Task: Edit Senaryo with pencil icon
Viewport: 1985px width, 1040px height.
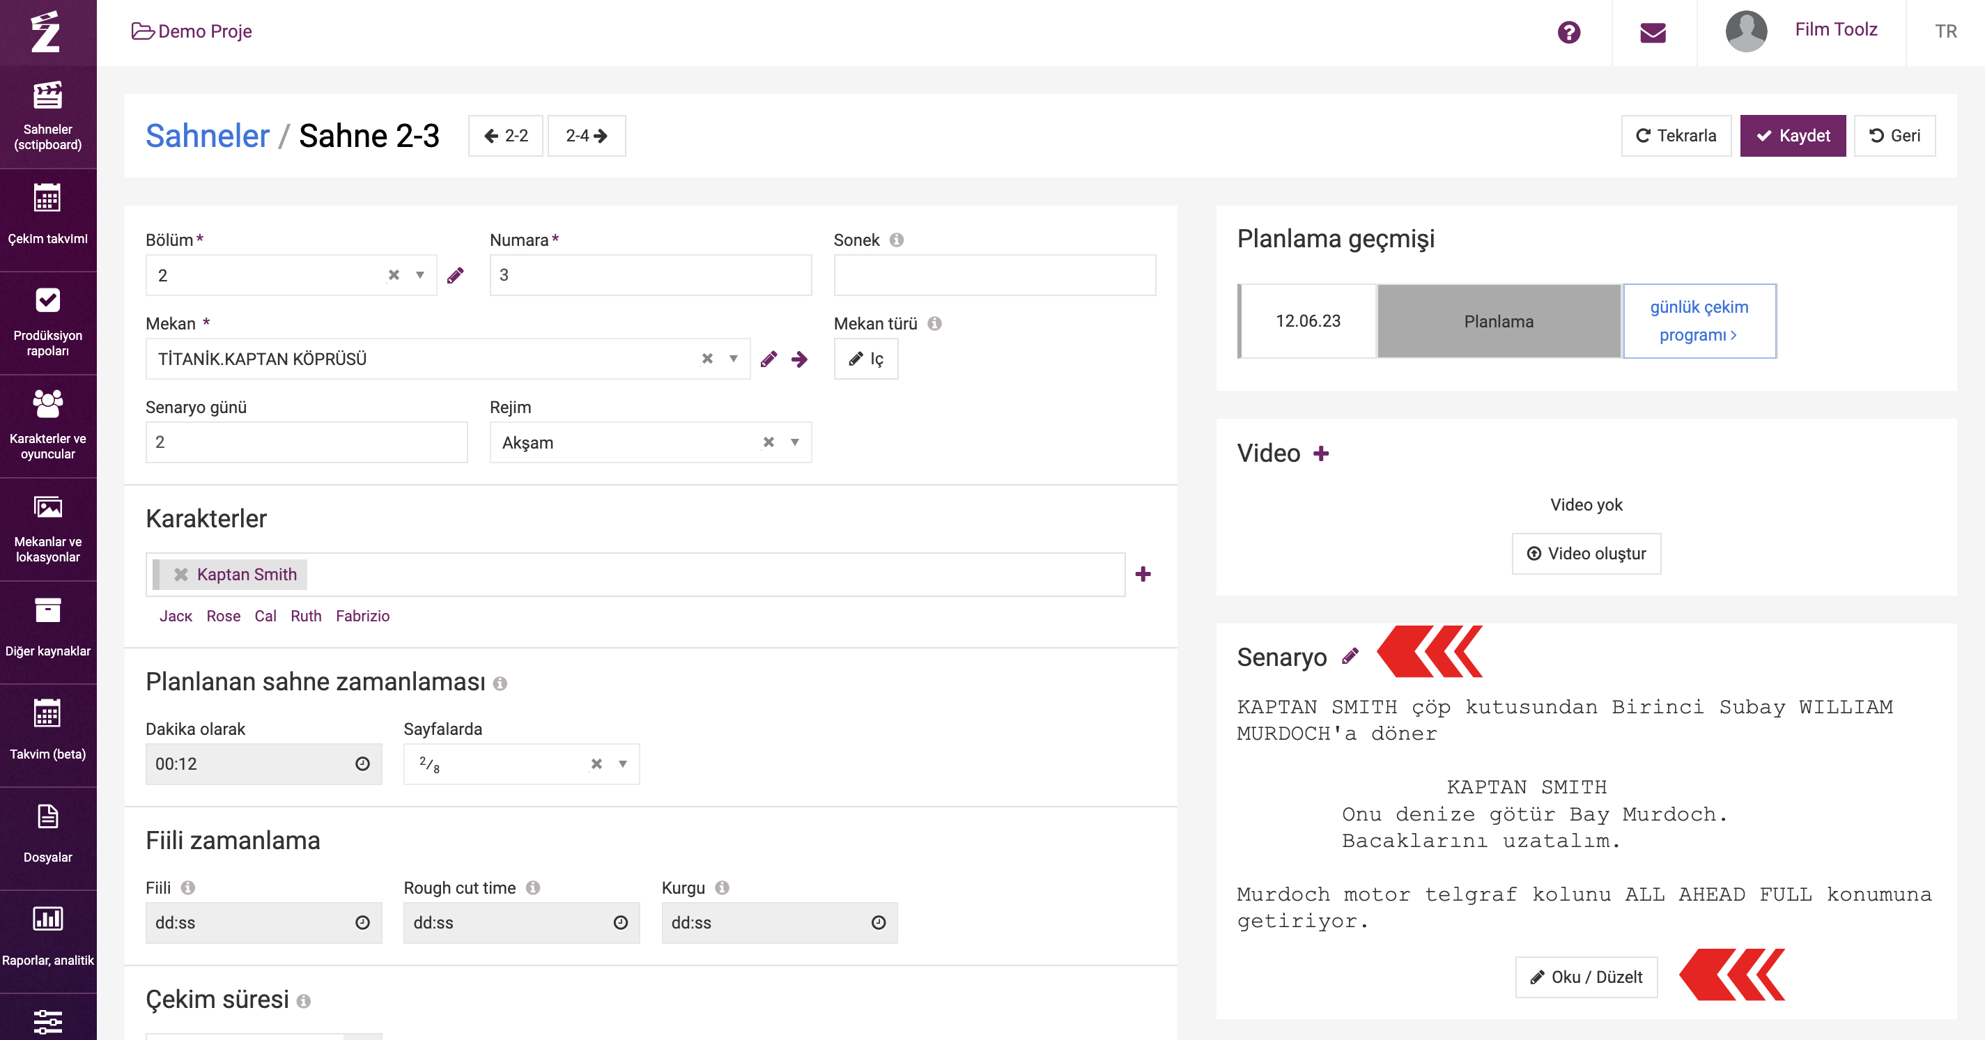Action: click(x=1350, y=657)
